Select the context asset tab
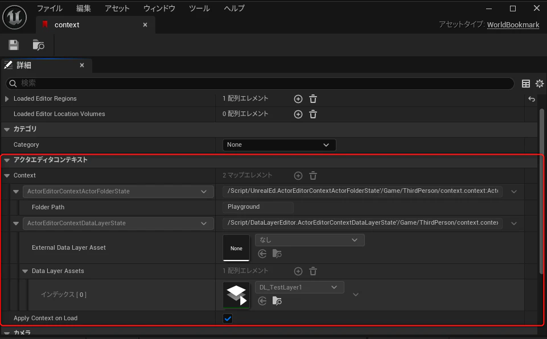 pos(96,25)
